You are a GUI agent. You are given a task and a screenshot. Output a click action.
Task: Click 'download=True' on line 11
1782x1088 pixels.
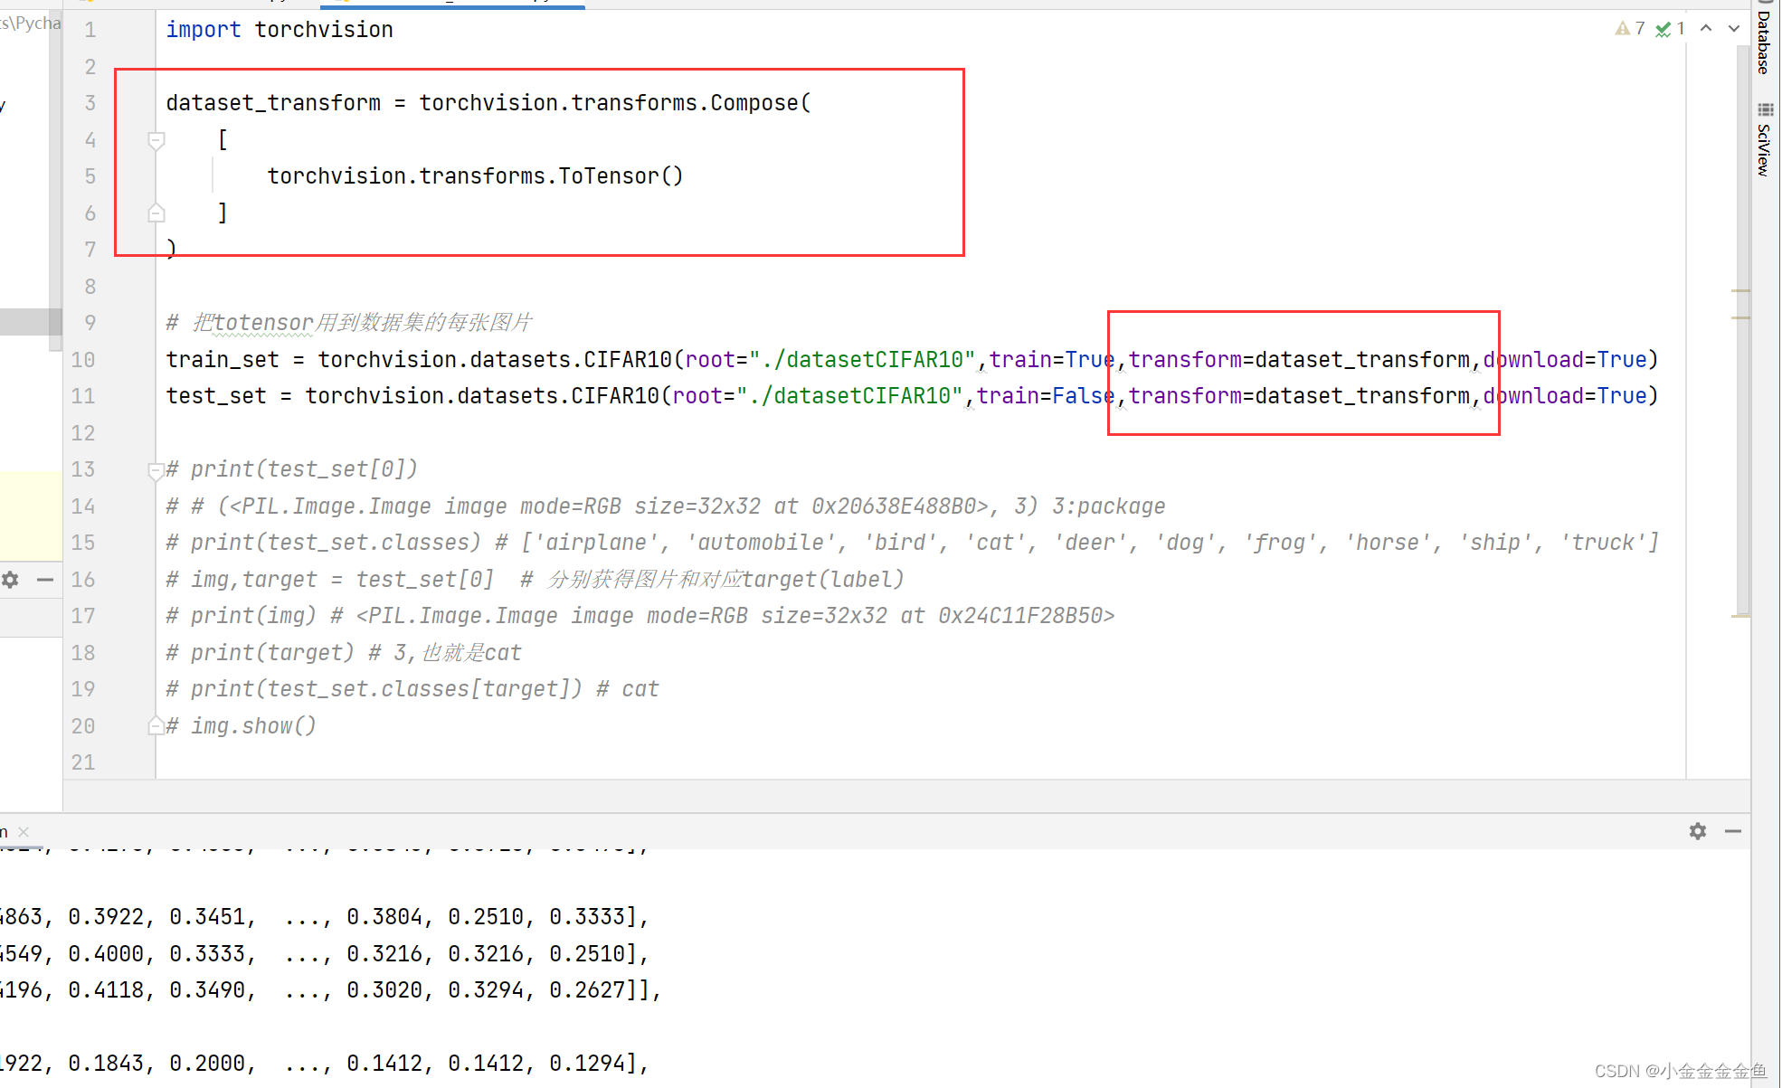1566,396
